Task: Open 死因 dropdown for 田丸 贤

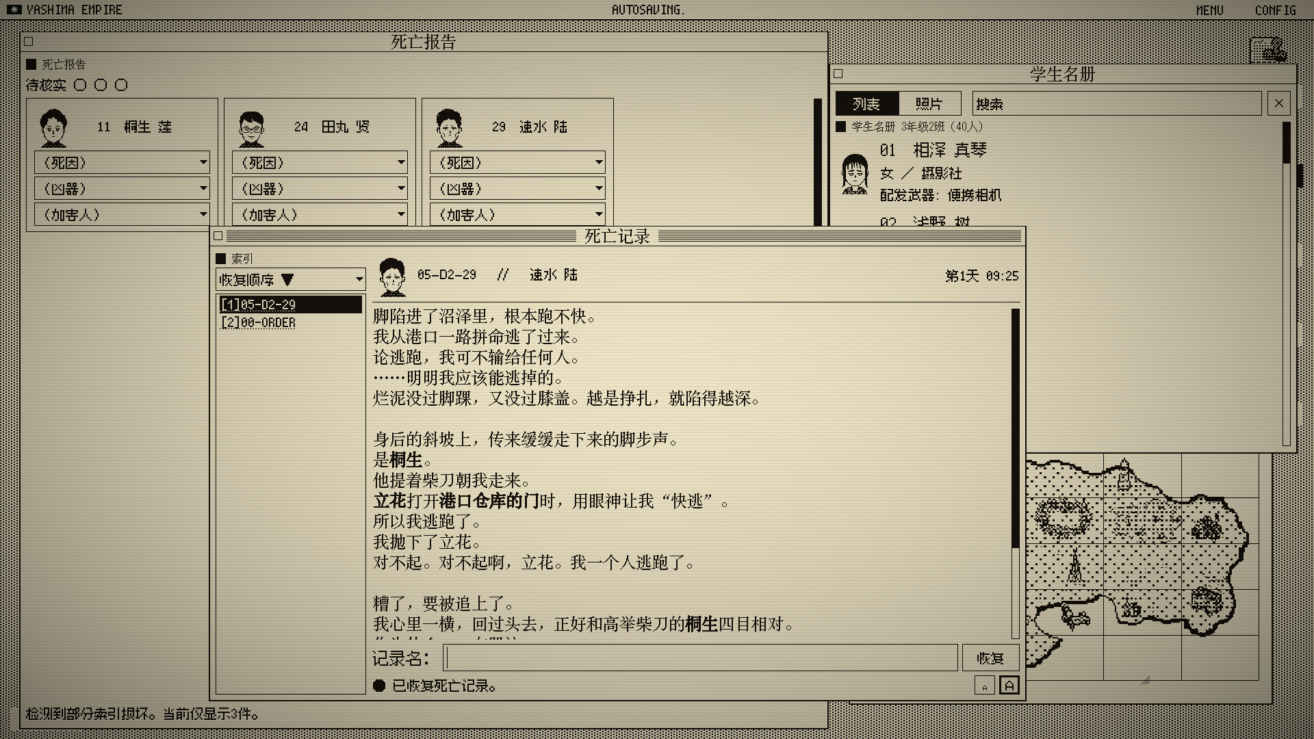Action: click(x=320, y=163)
